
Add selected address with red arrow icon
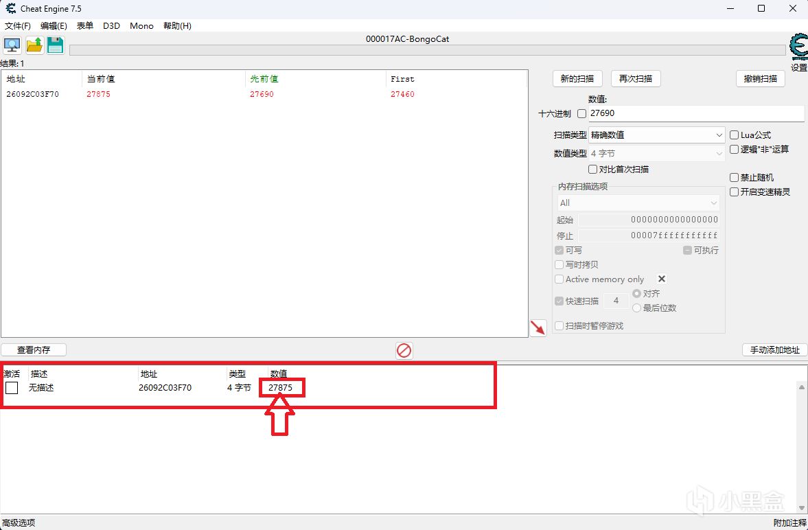(538, 328)
